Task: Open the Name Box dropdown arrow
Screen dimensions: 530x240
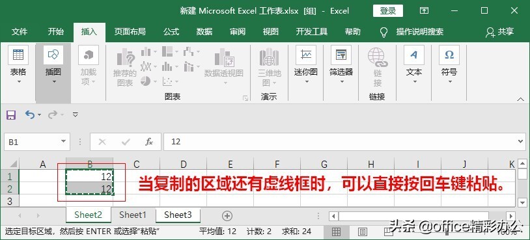Action: point(63,142)
